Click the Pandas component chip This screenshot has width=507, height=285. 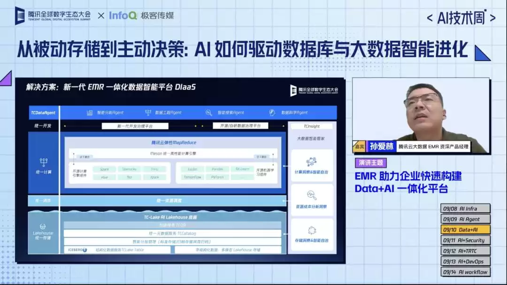point(217,169)
